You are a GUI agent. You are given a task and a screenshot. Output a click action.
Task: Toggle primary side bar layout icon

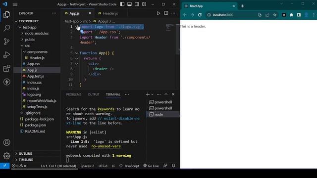click(x=122, y=4)
